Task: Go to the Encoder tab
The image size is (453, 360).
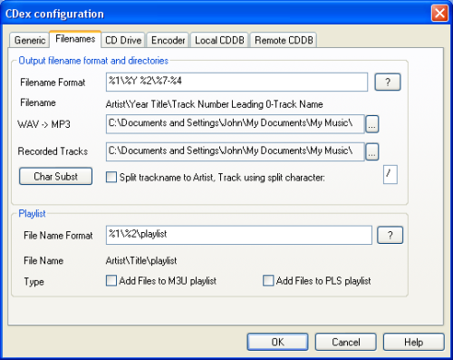Action: 168,40
